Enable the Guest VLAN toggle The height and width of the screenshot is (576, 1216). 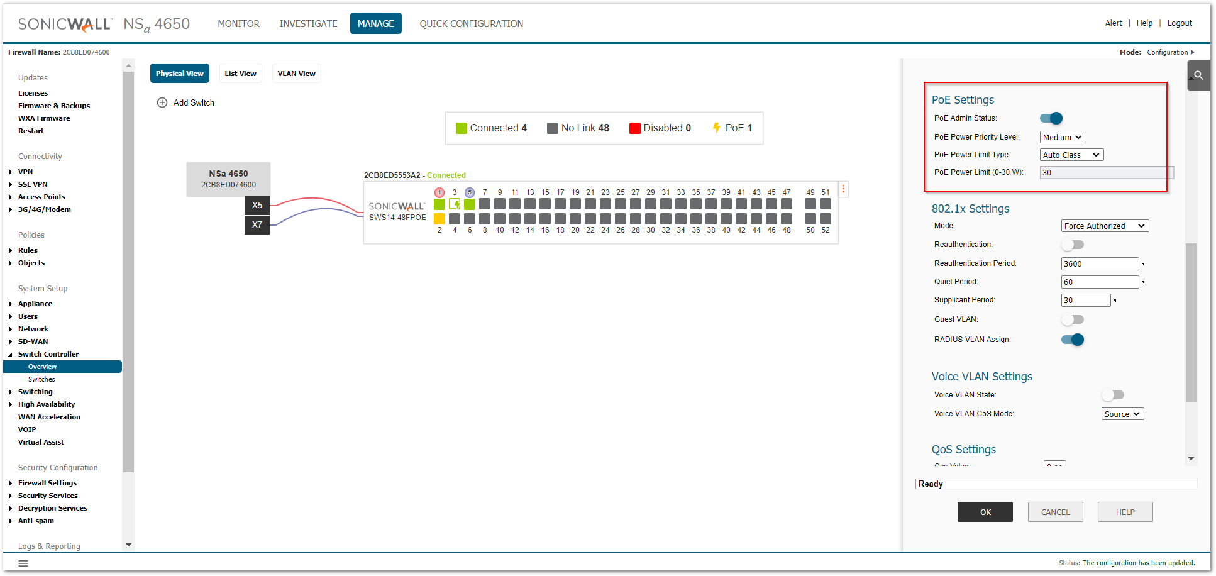[1073, 319]
